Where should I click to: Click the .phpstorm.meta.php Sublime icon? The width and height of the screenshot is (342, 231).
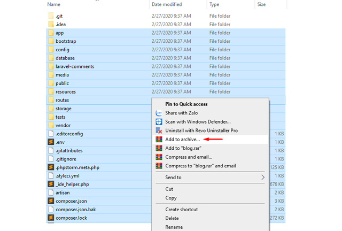[x=51, y=167]
